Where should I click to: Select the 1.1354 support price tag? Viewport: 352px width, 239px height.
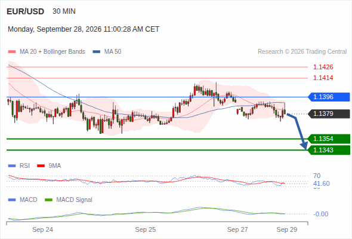tap(329, 139)
